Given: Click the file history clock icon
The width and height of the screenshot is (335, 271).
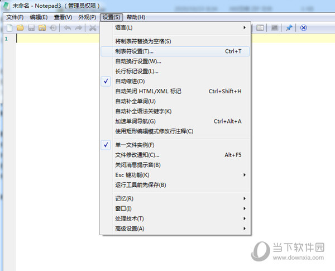Looking at the screenshot, I should (53, 28).
